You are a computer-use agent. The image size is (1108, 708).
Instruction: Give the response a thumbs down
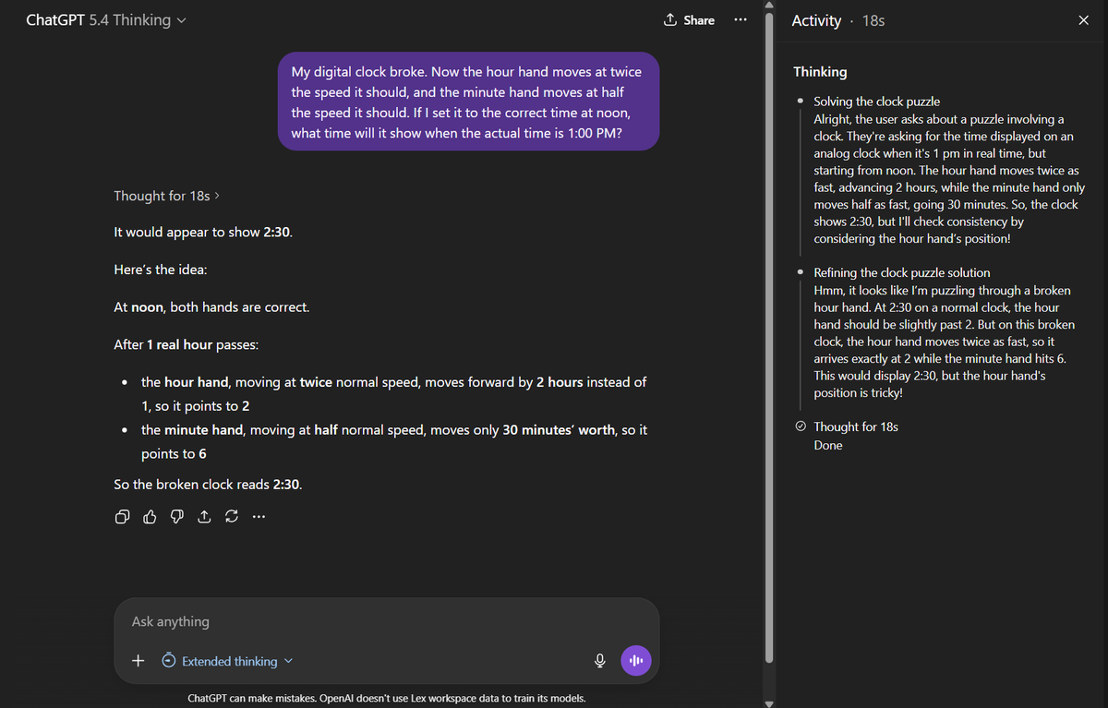pos(178,517)
